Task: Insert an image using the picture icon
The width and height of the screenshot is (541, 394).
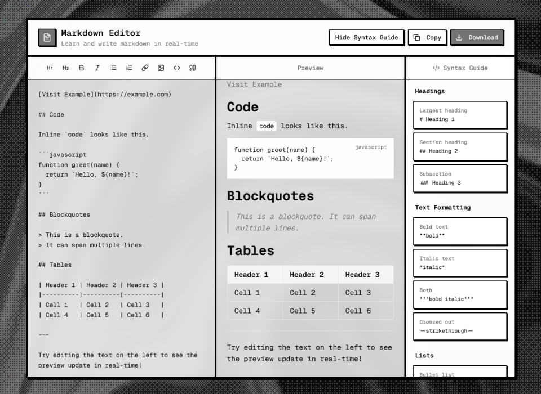Action: tap(161, 68)
